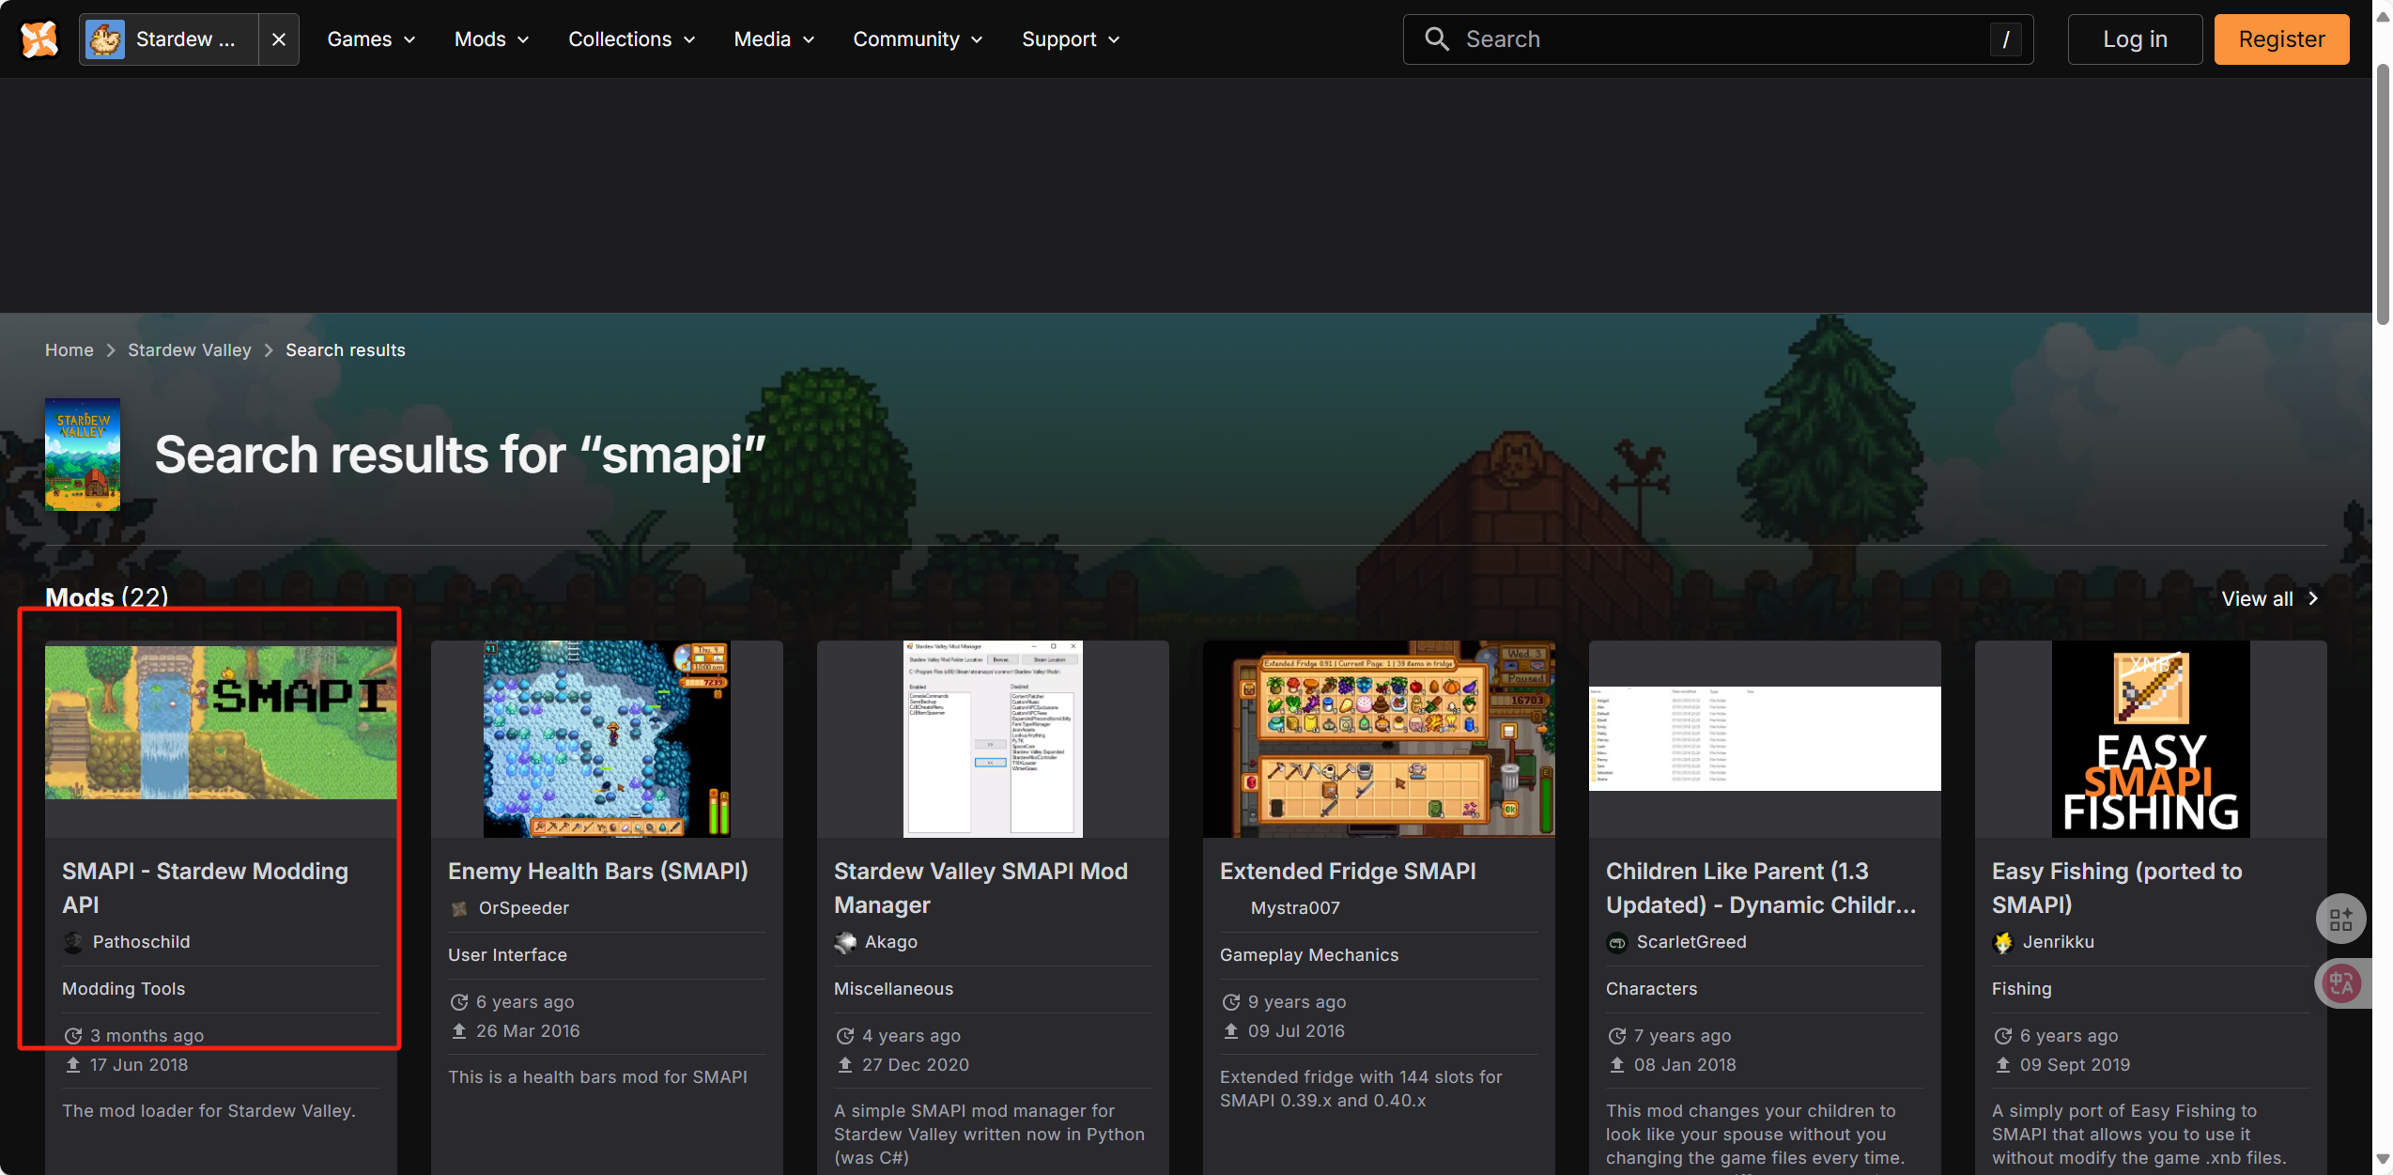The height and width of the screenshot is (1175, 2393).
Task: Remove the Stardew Valley game filter
Action: (279, 39)
